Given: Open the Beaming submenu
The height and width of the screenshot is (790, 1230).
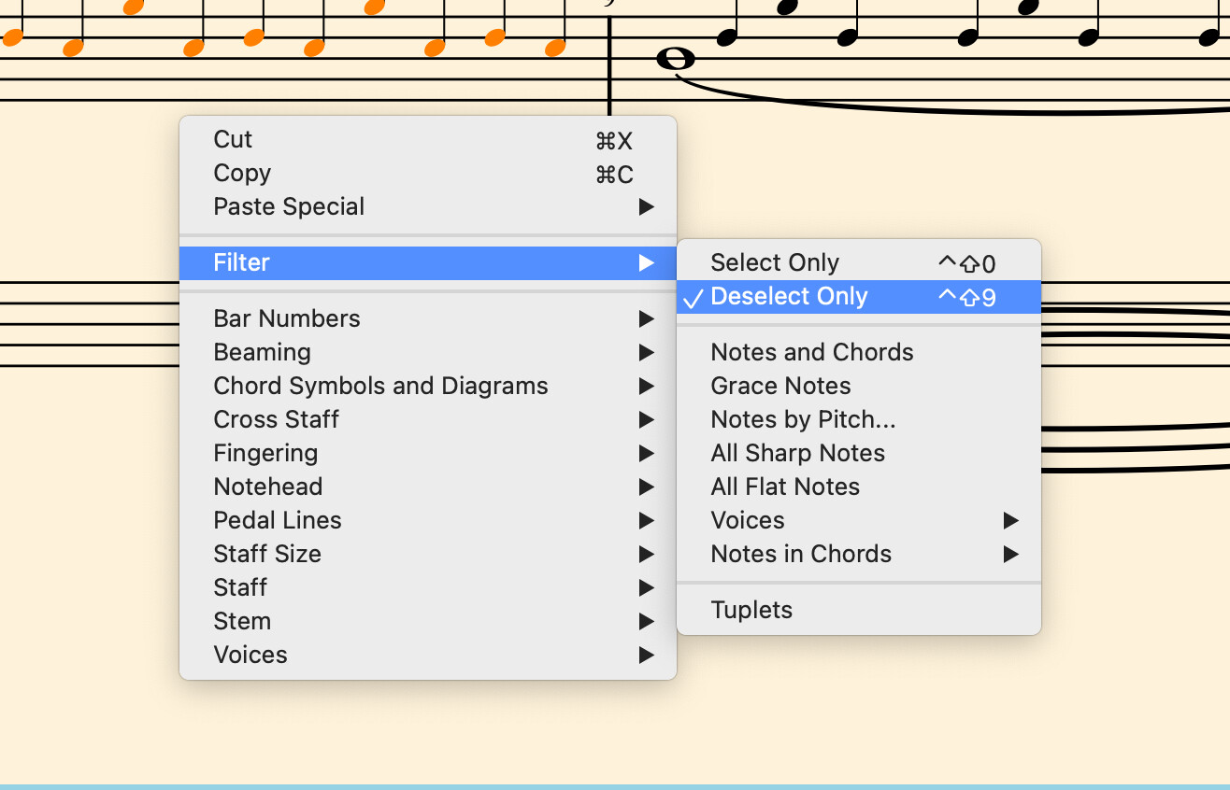Looking at the screenshot, I should tap(428, 352).
